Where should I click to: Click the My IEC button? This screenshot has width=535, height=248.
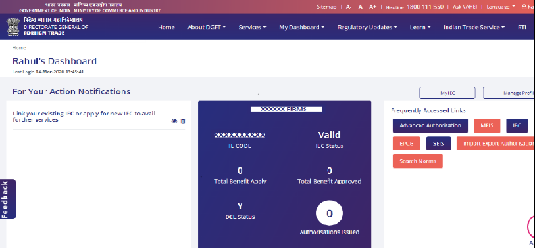pyautogui.click(x=447, y=93)
